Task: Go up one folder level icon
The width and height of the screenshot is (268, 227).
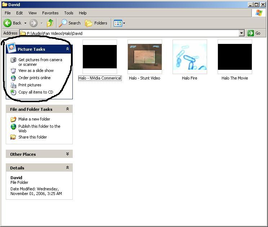Action: click(50, 23)
